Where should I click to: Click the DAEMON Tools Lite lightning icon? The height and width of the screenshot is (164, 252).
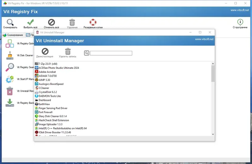pos(37,96)
